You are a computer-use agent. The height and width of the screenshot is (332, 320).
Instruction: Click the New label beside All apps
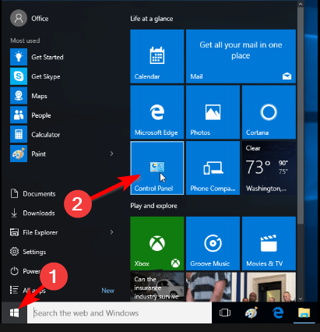(108, 291)
